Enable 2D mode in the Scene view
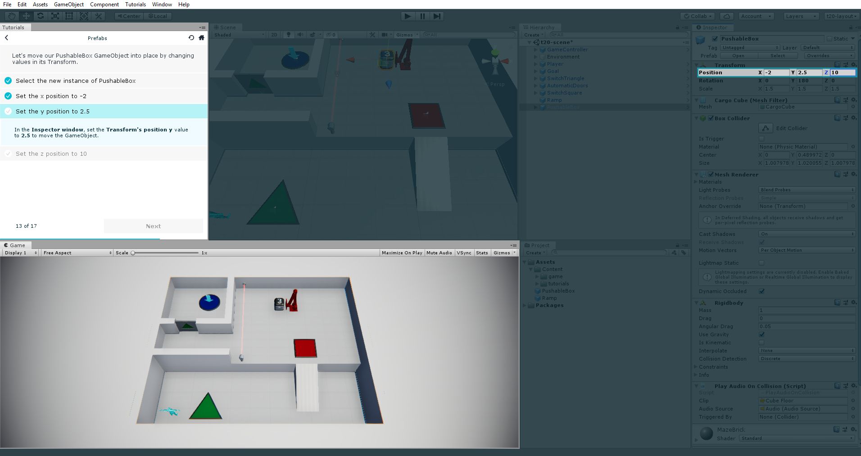Image resolution: width=861 pixels, height=456 pixels. [275, 35]
